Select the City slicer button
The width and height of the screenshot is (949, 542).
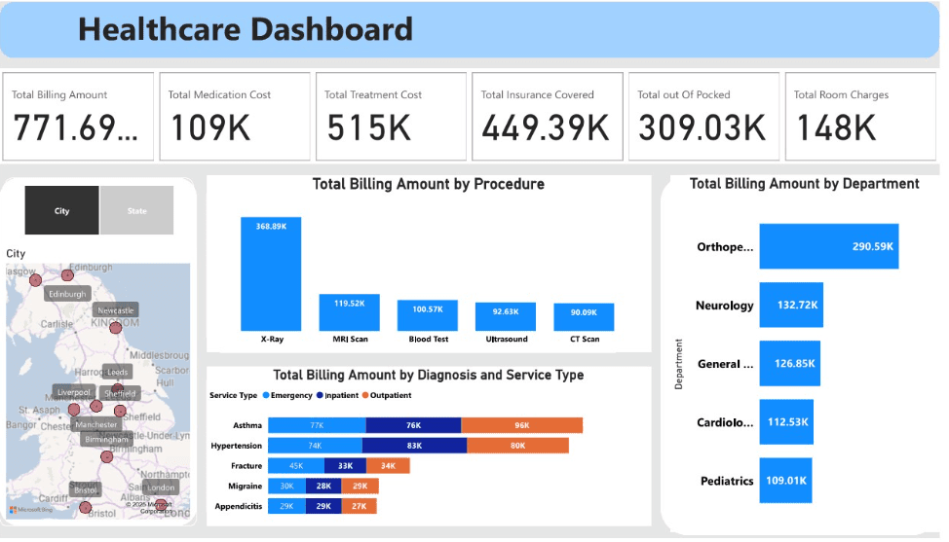pos(61,210)
